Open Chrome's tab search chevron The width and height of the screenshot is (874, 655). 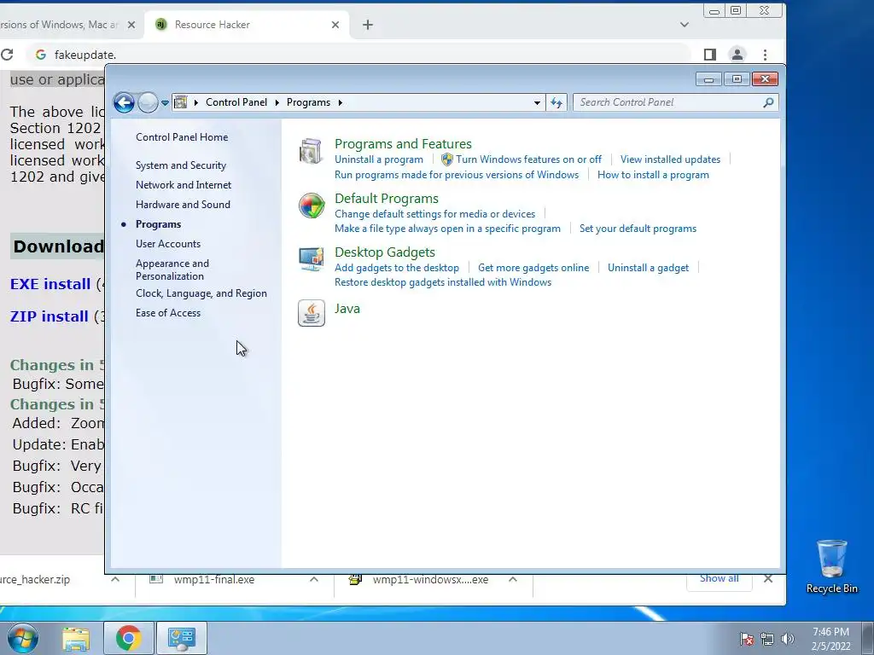(x=685, y=25)
